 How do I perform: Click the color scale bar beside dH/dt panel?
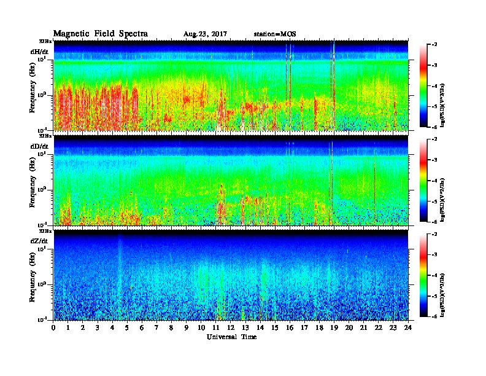(x=423, y=85)
